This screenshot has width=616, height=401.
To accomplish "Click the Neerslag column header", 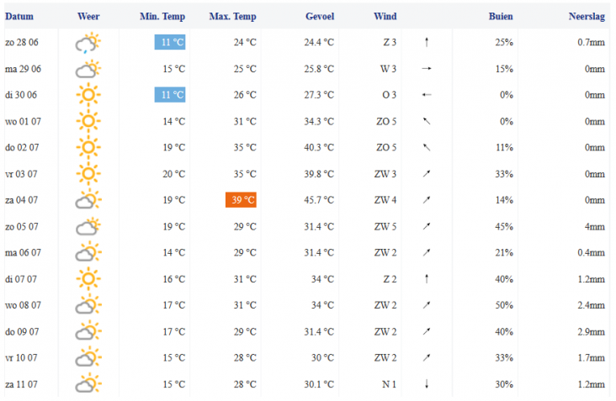I will click(587, 17).
